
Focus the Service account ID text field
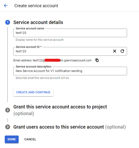pyautogui.click(x=62, y=51)
